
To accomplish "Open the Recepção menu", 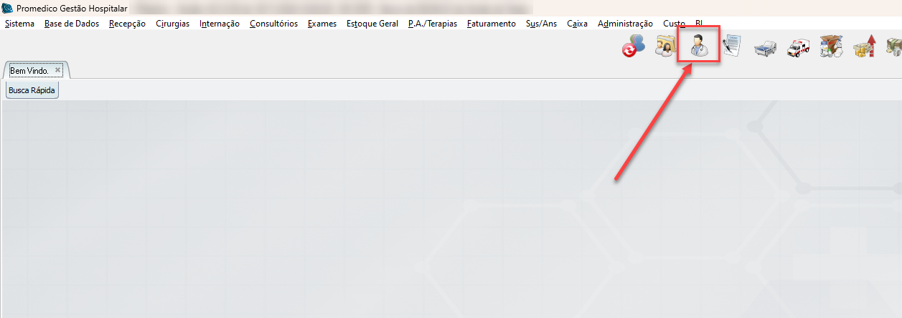I will [x=127, y=24].
